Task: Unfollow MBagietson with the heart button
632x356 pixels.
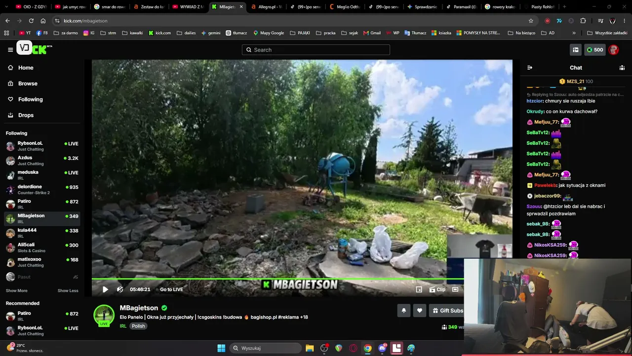Action: pos(420,311)
